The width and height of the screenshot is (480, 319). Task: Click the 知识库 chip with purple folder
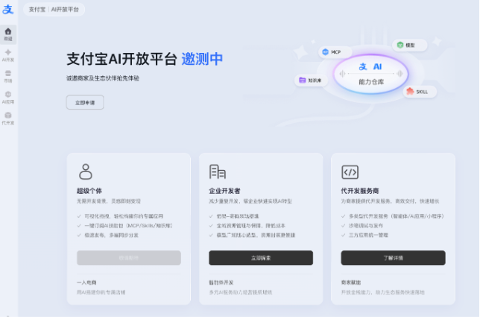pos(311,80)
